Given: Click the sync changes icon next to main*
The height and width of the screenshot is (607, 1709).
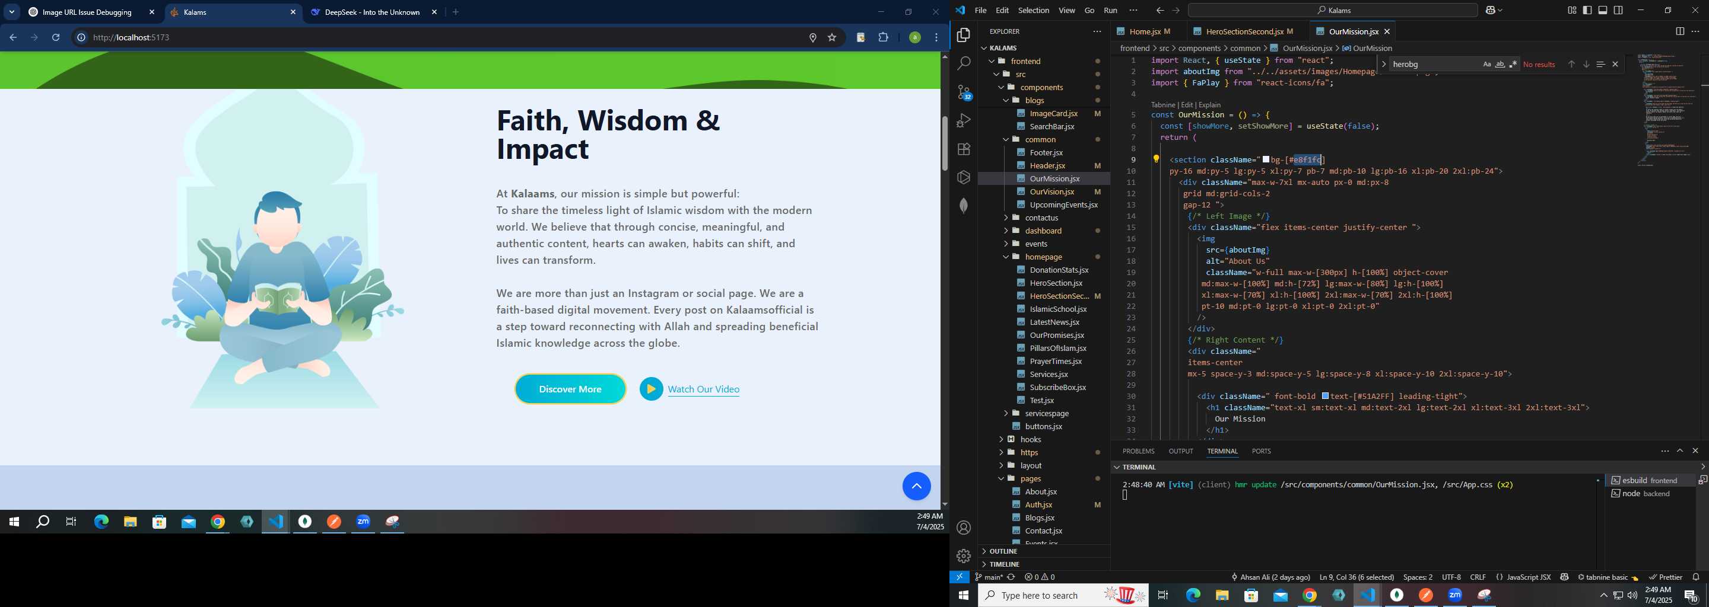Looking at the screenshot, I should click(1011, 577).
